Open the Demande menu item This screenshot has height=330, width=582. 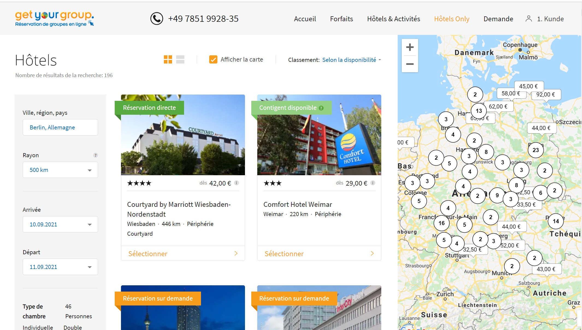498,19
